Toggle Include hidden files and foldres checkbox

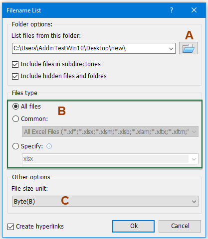click(x=15, y=76)
